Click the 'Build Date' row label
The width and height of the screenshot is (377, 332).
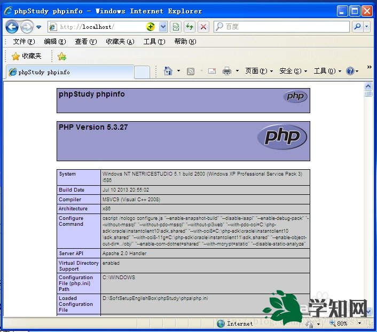[x=72, y=189]
